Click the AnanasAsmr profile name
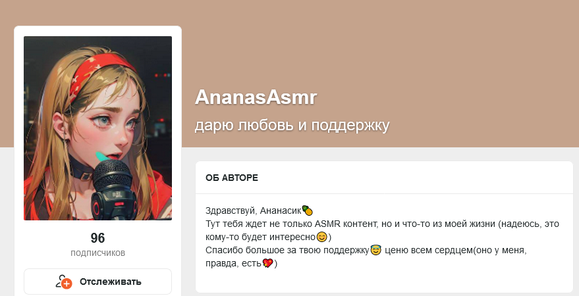The image size is (579, 296). [256, 97]
